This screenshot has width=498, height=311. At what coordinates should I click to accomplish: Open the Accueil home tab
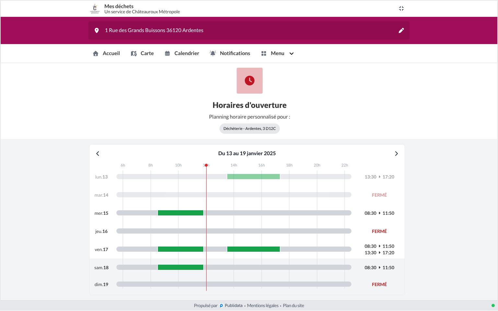[106, 53]
